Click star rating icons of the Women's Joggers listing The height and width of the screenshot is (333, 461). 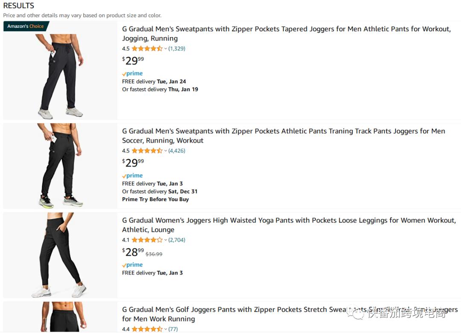(147, 240)
